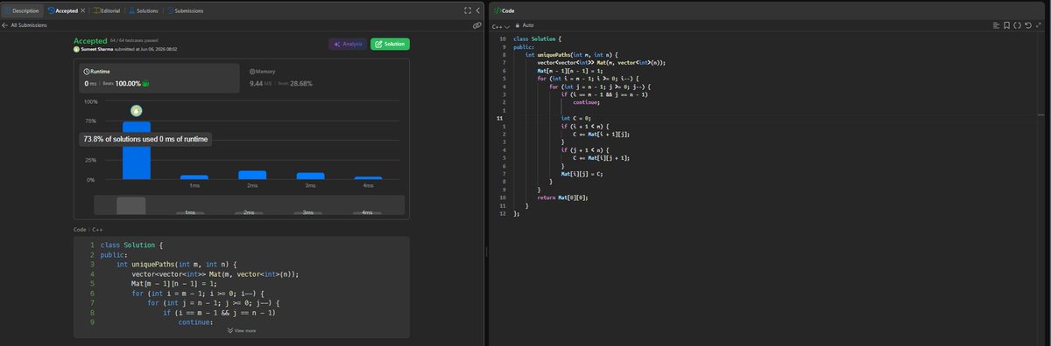Click the format code icon in editor

tap(996, 25)
